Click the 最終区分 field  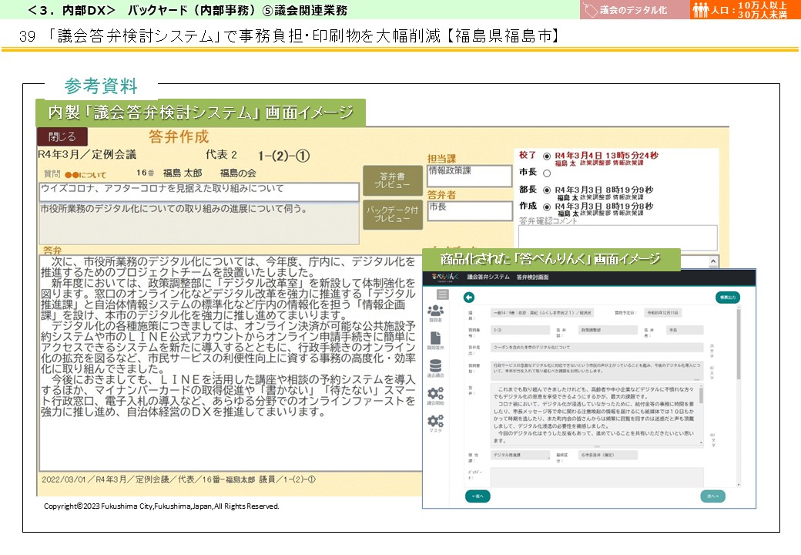608,455
